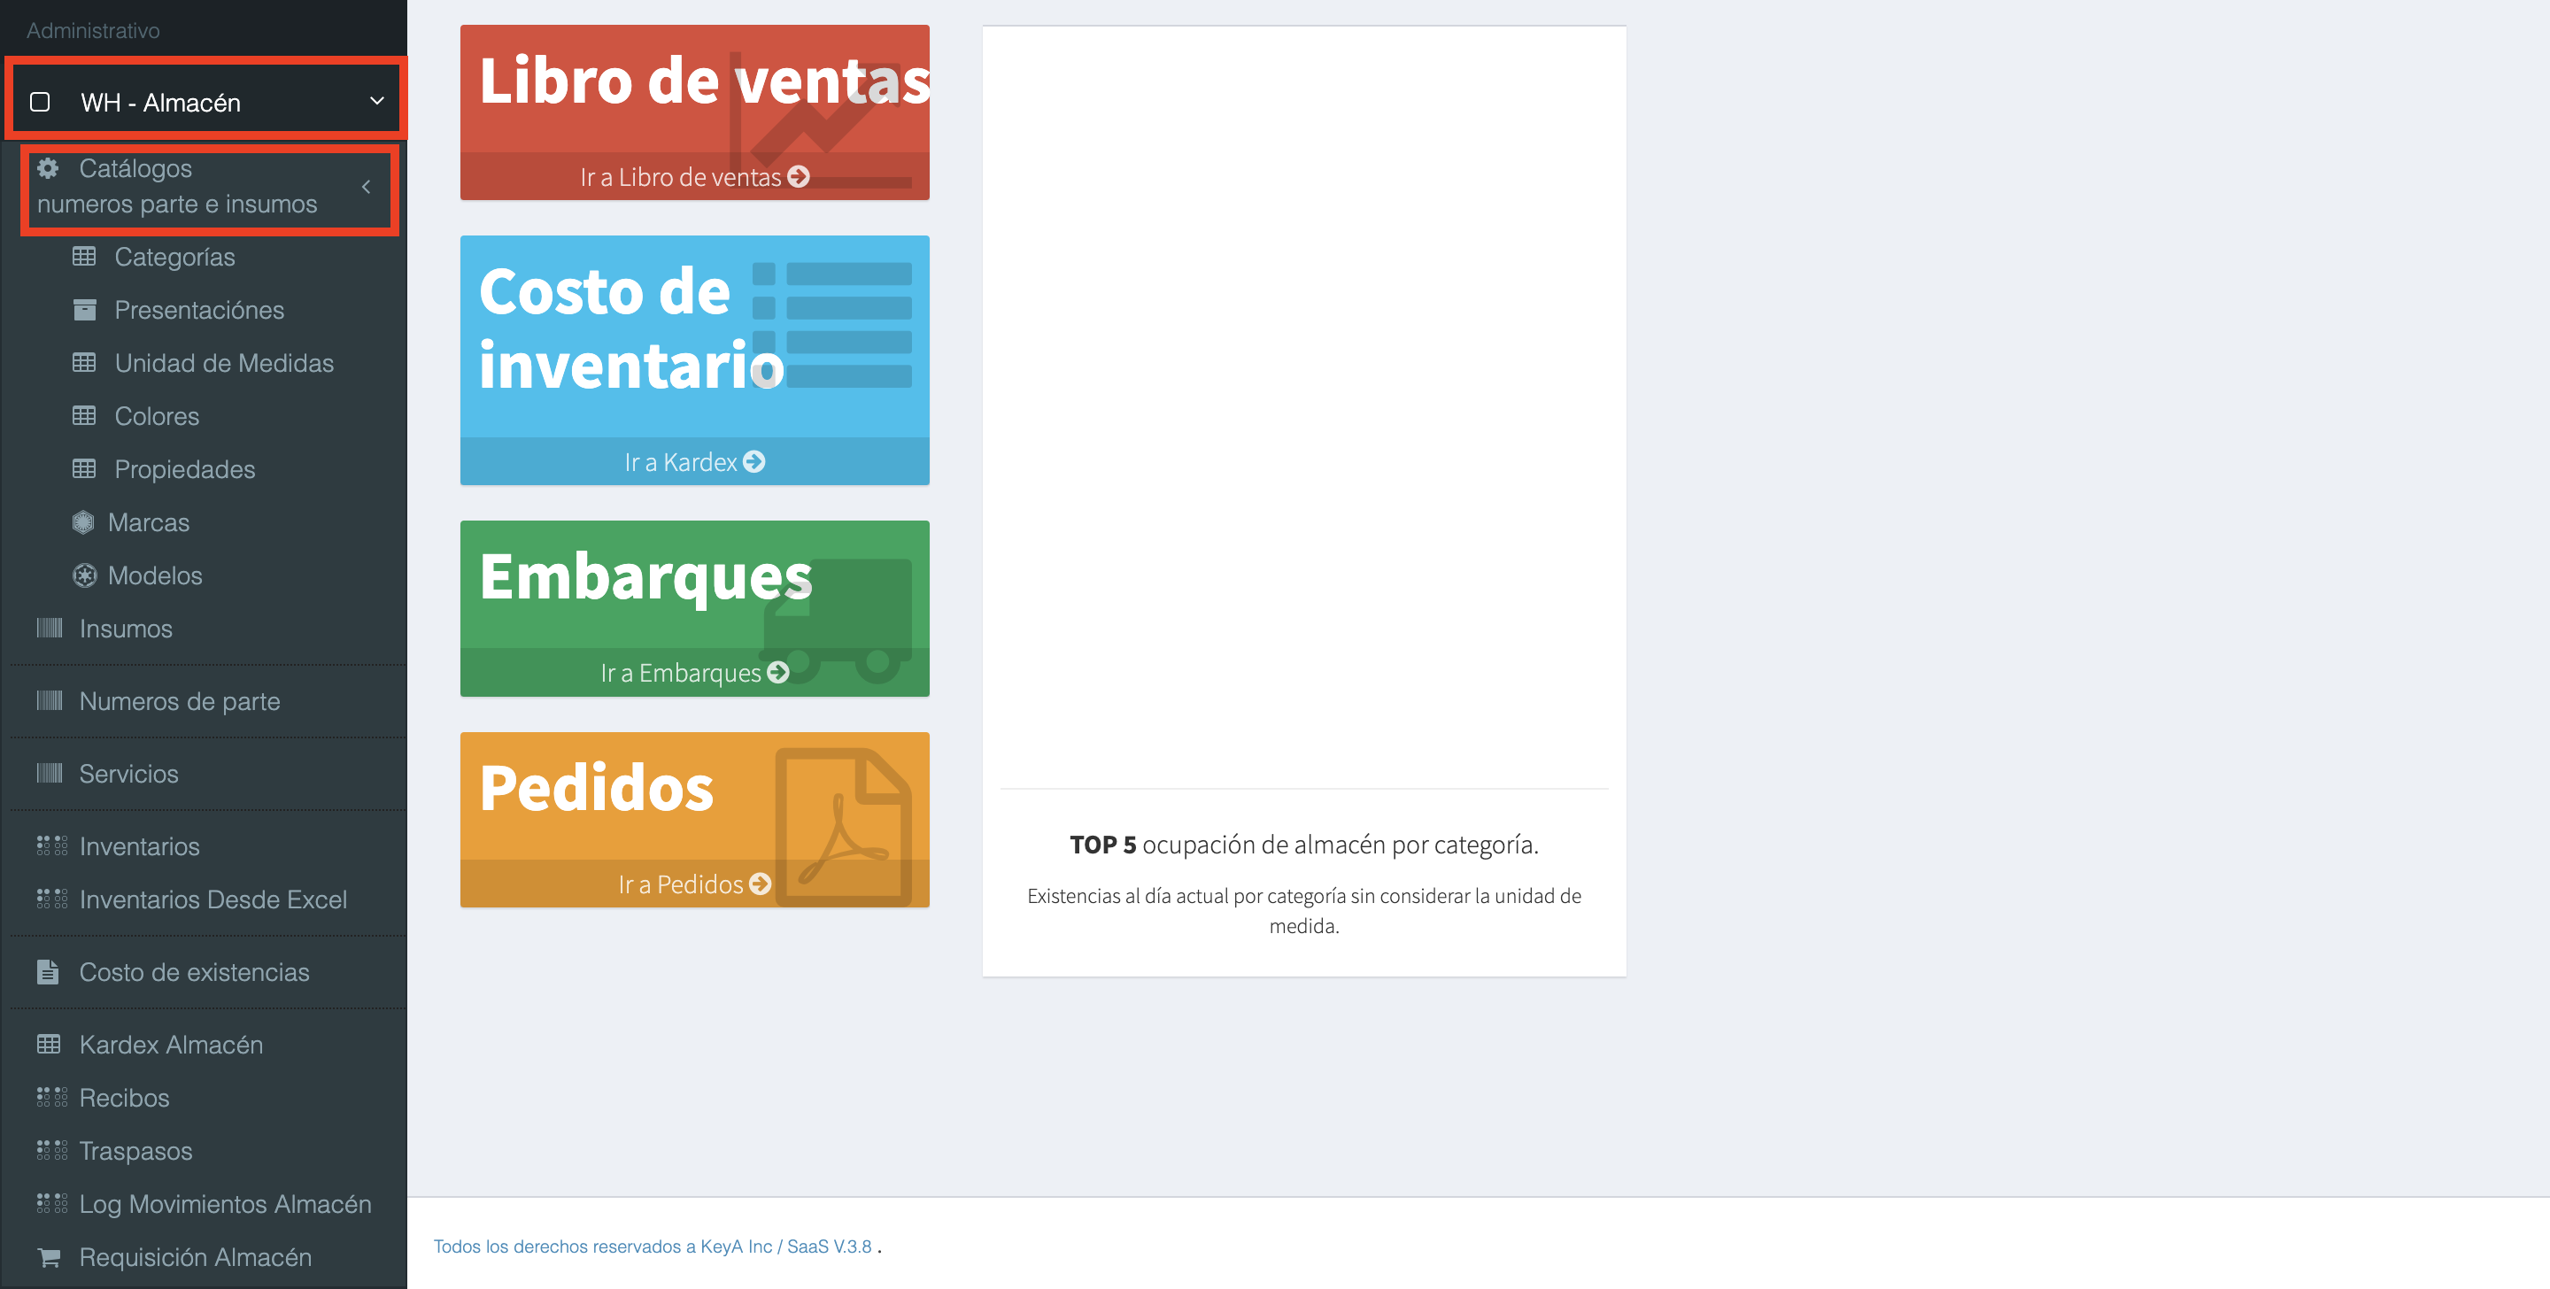Open the Numeros de parte menu item
The image size is (2550, 1289).
coord(179,701)
